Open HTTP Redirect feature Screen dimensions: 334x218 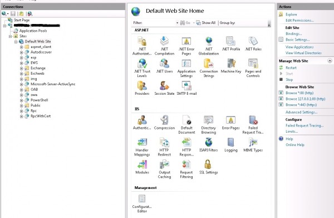pos(164,147)
